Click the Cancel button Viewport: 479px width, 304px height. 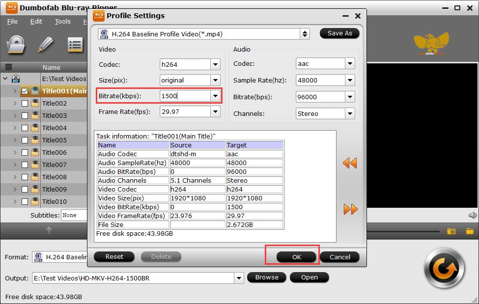(339, 257)
